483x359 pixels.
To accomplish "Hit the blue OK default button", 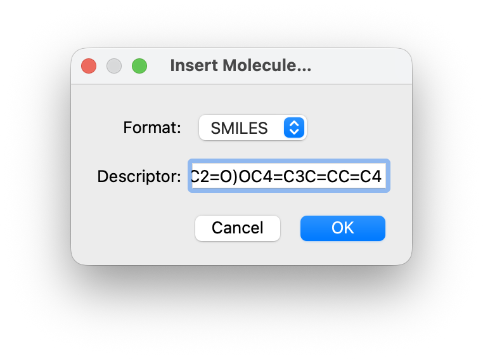I will coord(342,228).
